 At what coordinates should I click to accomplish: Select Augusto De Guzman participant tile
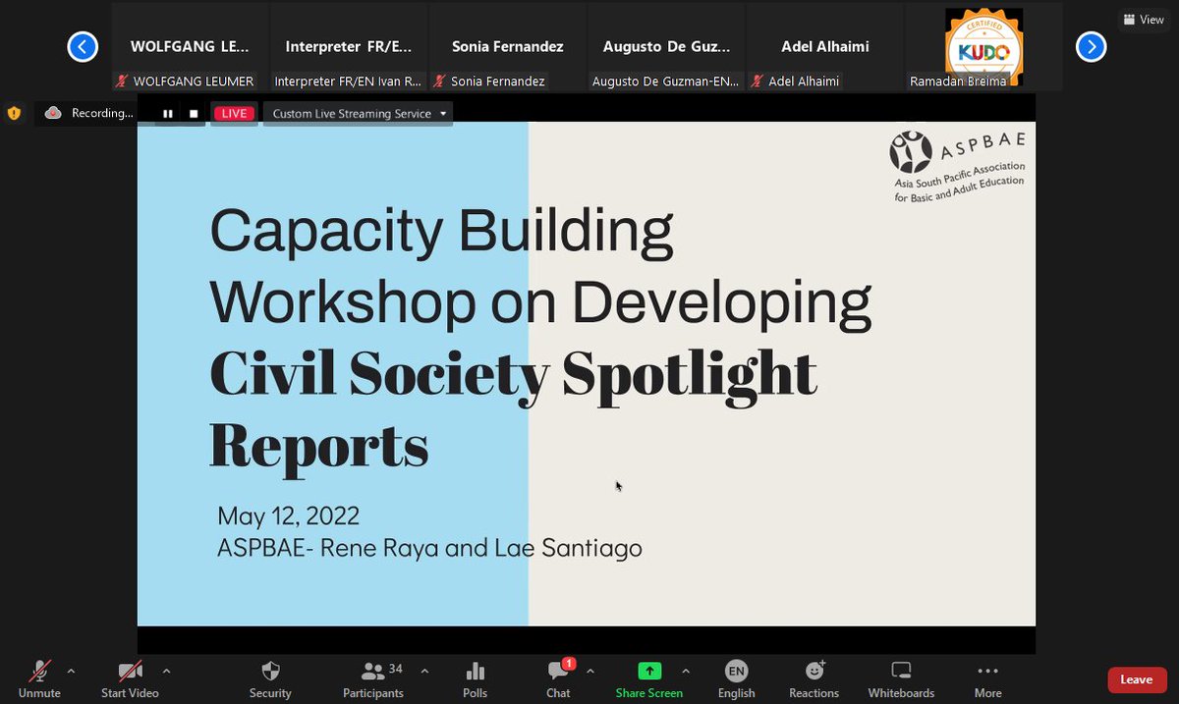point(667,47)
